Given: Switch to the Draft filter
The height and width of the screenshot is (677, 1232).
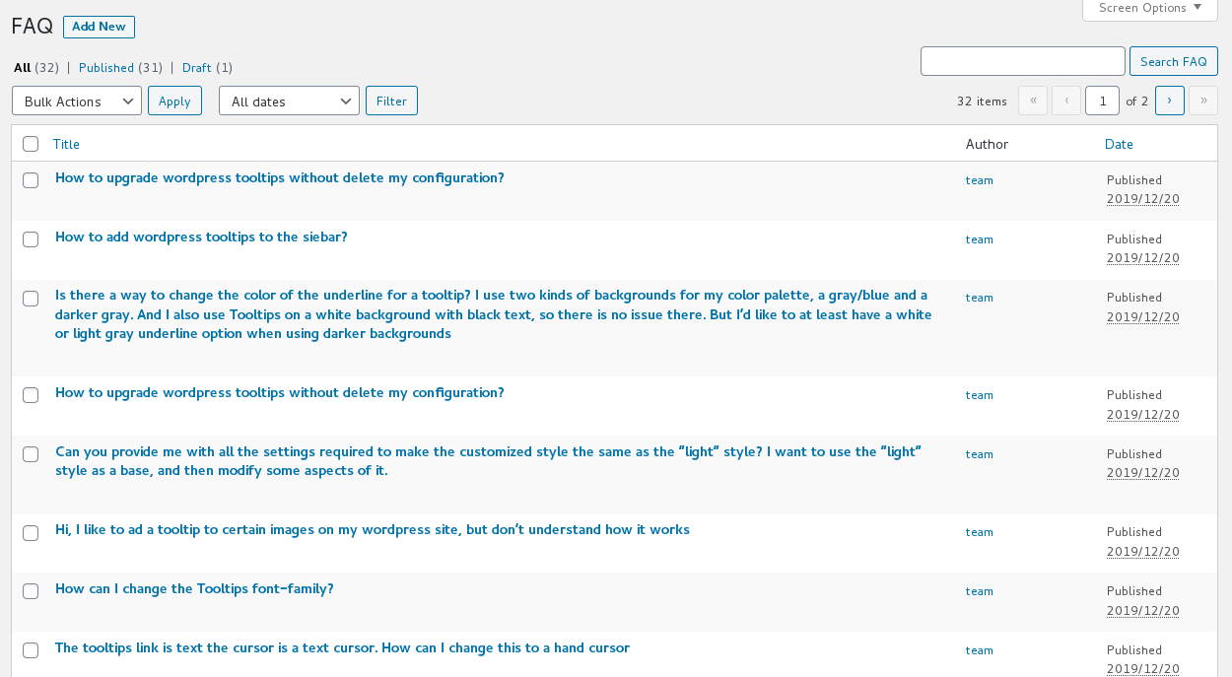Looking at the screenshot, I should [x=196, y=68].
